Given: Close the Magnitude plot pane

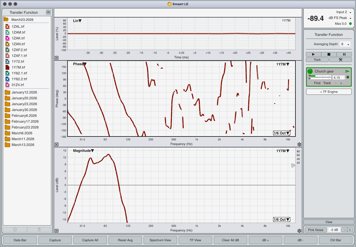Looking at the screenshot, I should 57,231.
